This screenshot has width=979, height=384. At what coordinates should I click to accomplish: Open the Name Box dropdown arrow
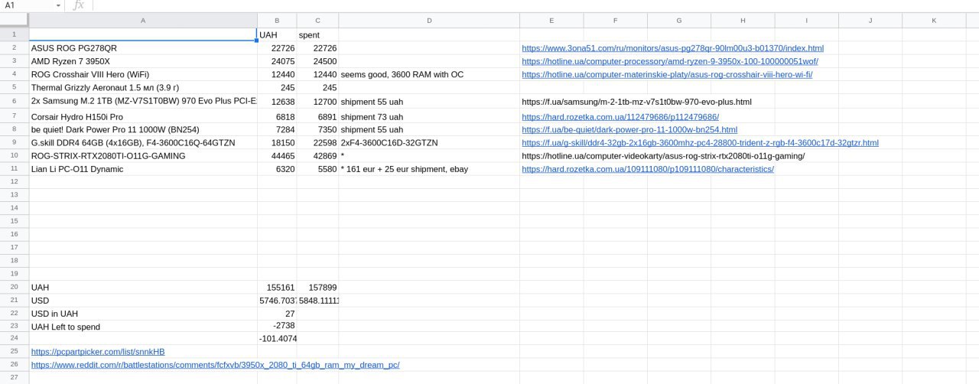pyautogui.click(x=58, y=5)
